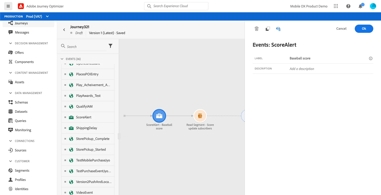Click the Baseball score label field
Viewport: 381px width, 195px height.
point(327,58)
